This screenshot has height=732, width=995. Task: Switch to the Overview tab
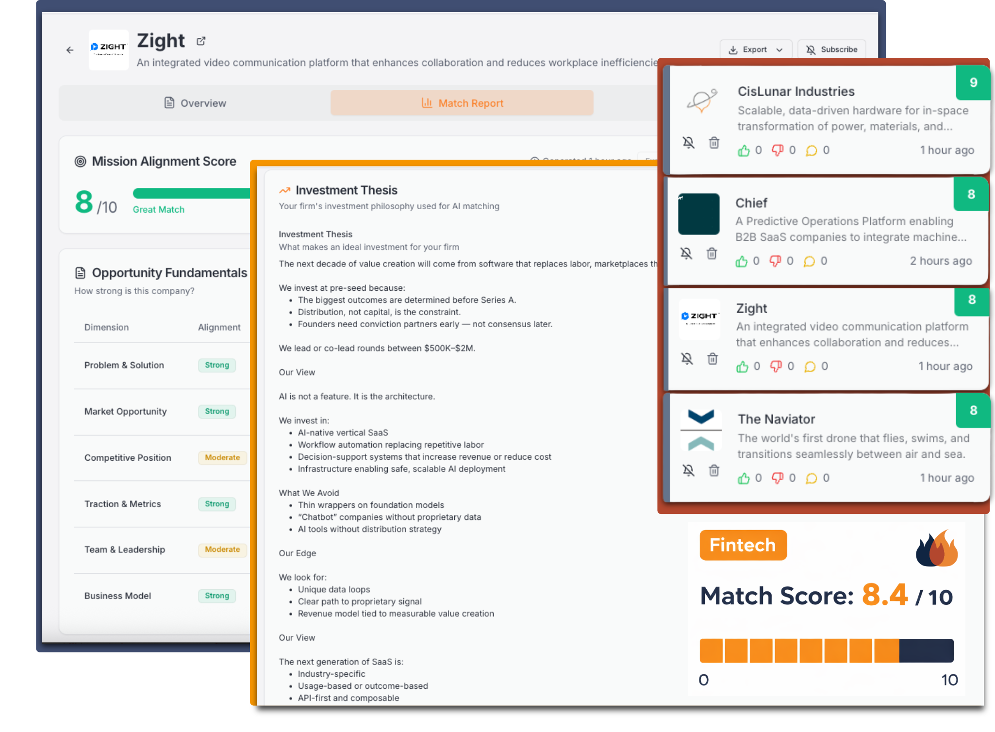click(195, 103)
